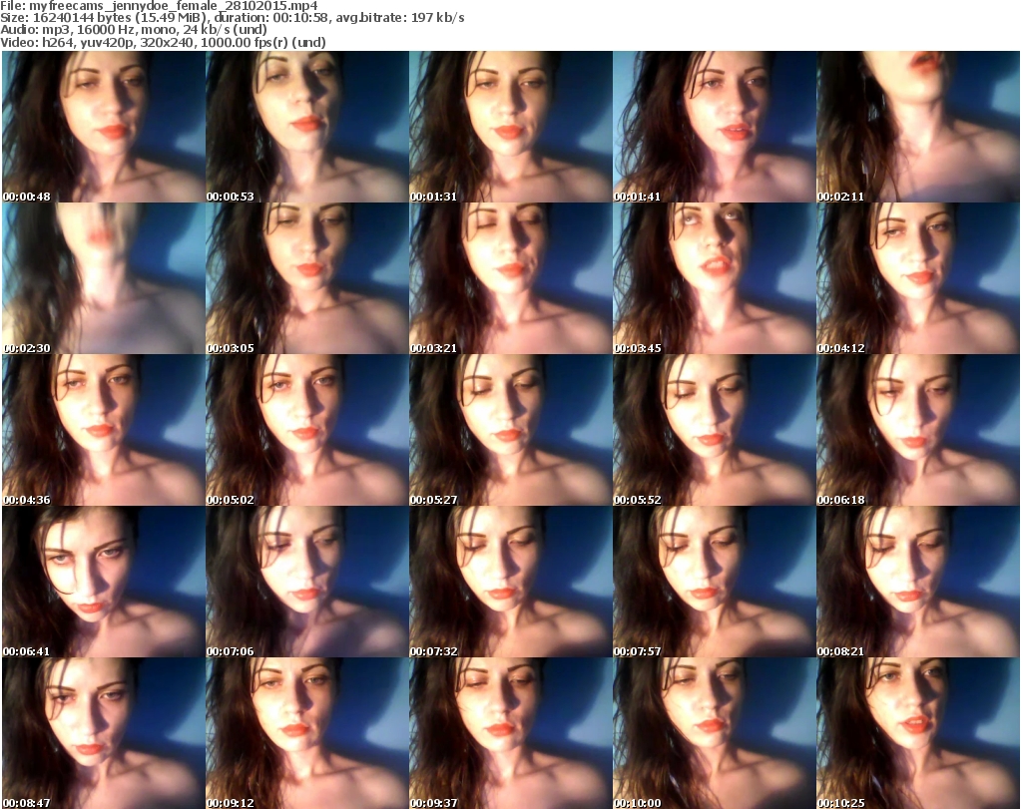
Task: Click the 'File:' name line in header
Action: click(x=159, y=6)
